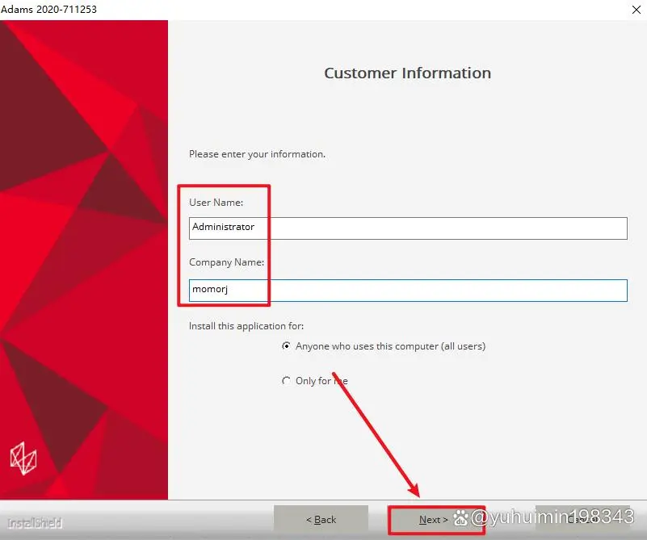Cancel the installation wizard
The height and width of the screenshot is (540, 647).
(582, 519)
